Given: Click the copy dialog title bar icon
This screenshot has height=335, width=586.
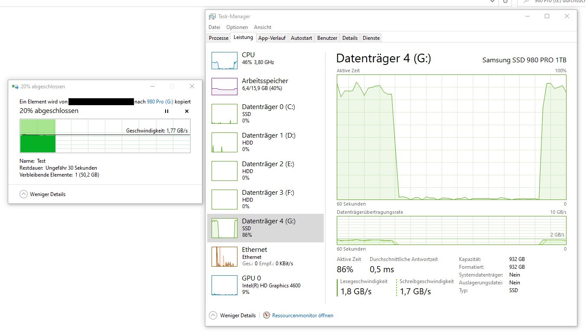Looking at the screenshot, I should point(15,87).
